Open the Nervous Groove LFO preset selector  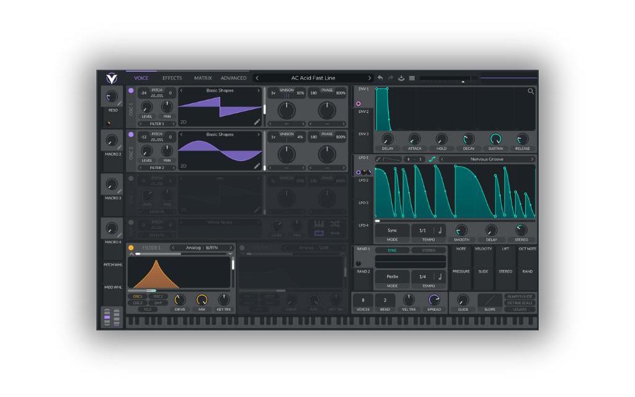(x=487, y=159)
